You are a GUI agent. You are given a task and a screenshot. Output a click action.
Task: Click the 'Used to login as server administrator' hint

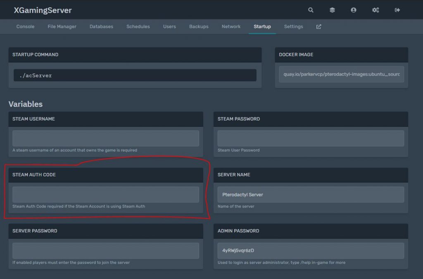(281, 262)
